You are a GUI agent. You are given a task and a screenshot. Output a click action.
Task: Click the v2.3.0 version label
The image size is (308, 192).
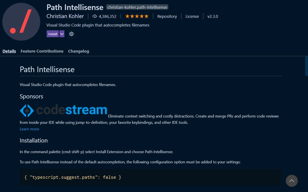pos(213,16)
